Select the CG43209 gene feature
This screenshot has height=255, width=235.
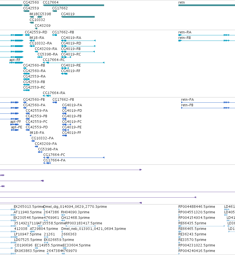[36, 28]
